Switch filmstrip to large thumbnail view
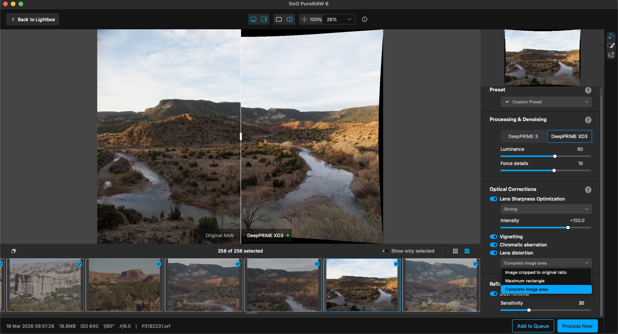618x334 pixels. [467, 251]
